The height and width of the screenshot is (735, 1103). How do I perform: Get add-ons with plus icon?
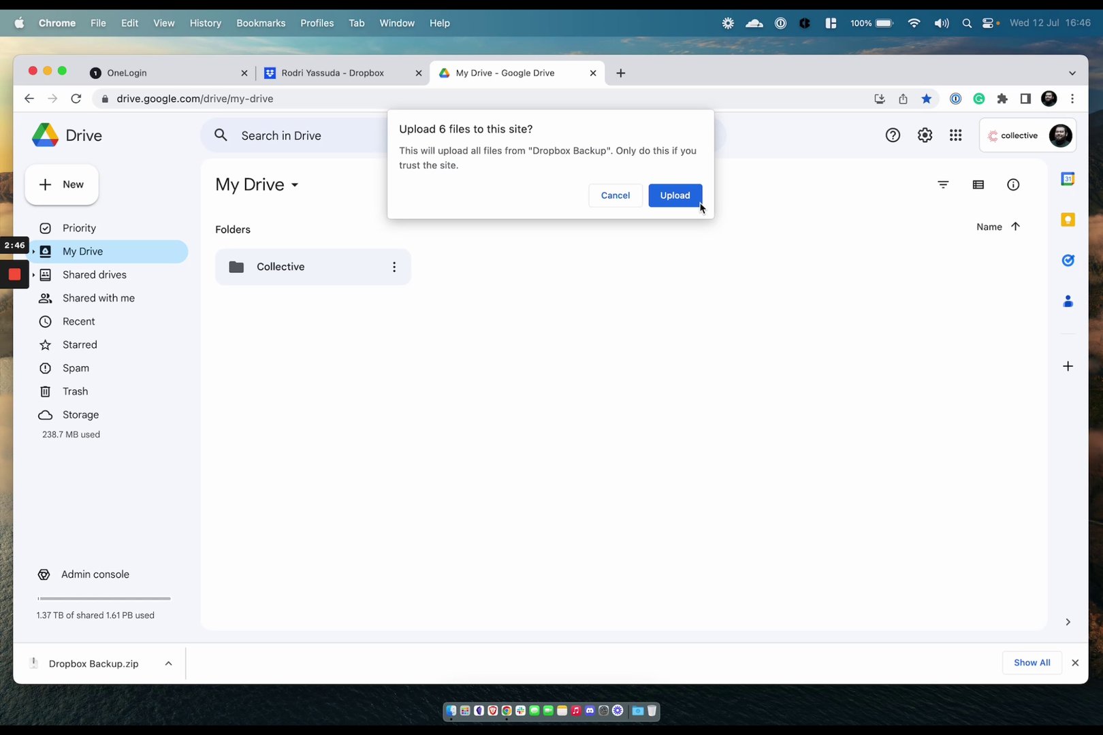click(1068, 366)
